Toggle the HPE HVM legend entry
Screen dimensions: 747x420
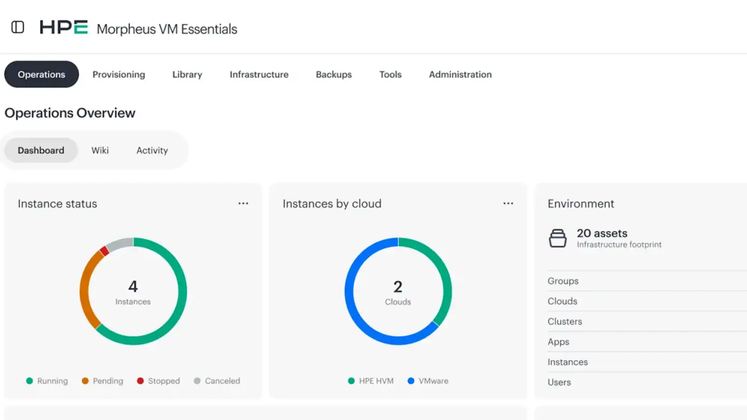point(371,381)
